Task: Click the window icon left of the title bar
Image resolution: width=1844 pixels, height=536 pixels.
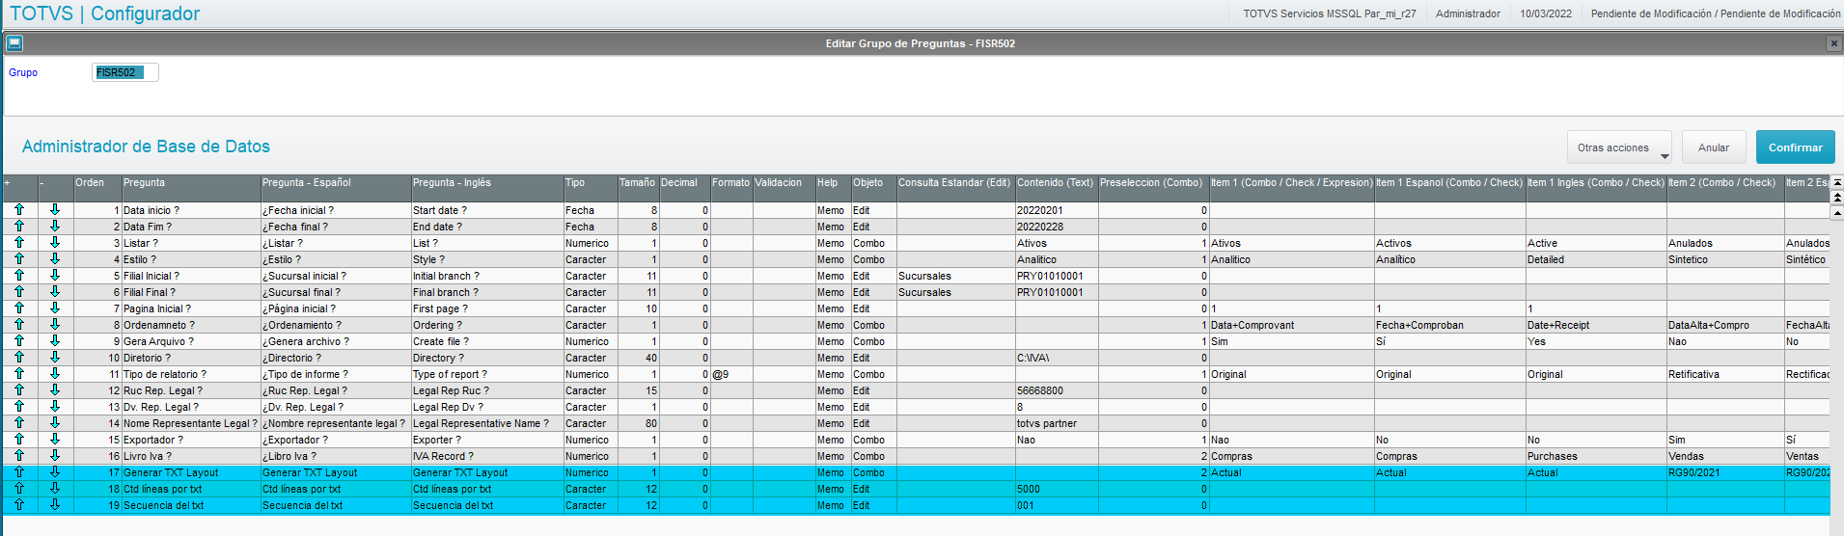Action: click(14, 43)
